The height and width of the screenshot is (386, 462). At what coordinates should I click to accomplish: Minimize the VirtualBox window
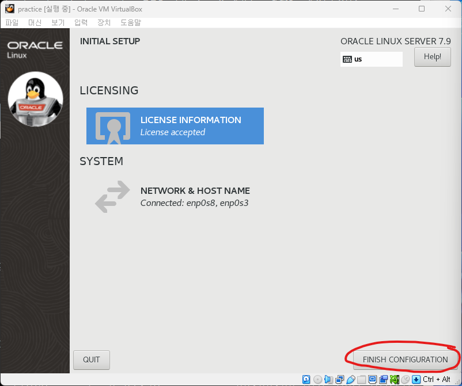(x=396, y=9)
